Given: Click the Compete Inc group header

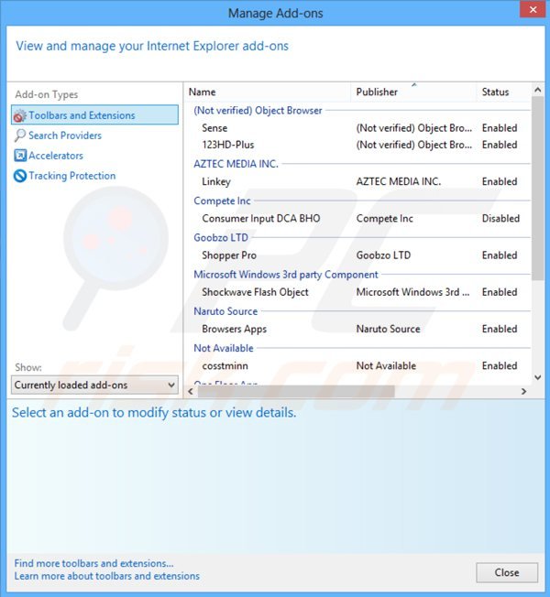Looking at the screenshot, I should 222,201.
